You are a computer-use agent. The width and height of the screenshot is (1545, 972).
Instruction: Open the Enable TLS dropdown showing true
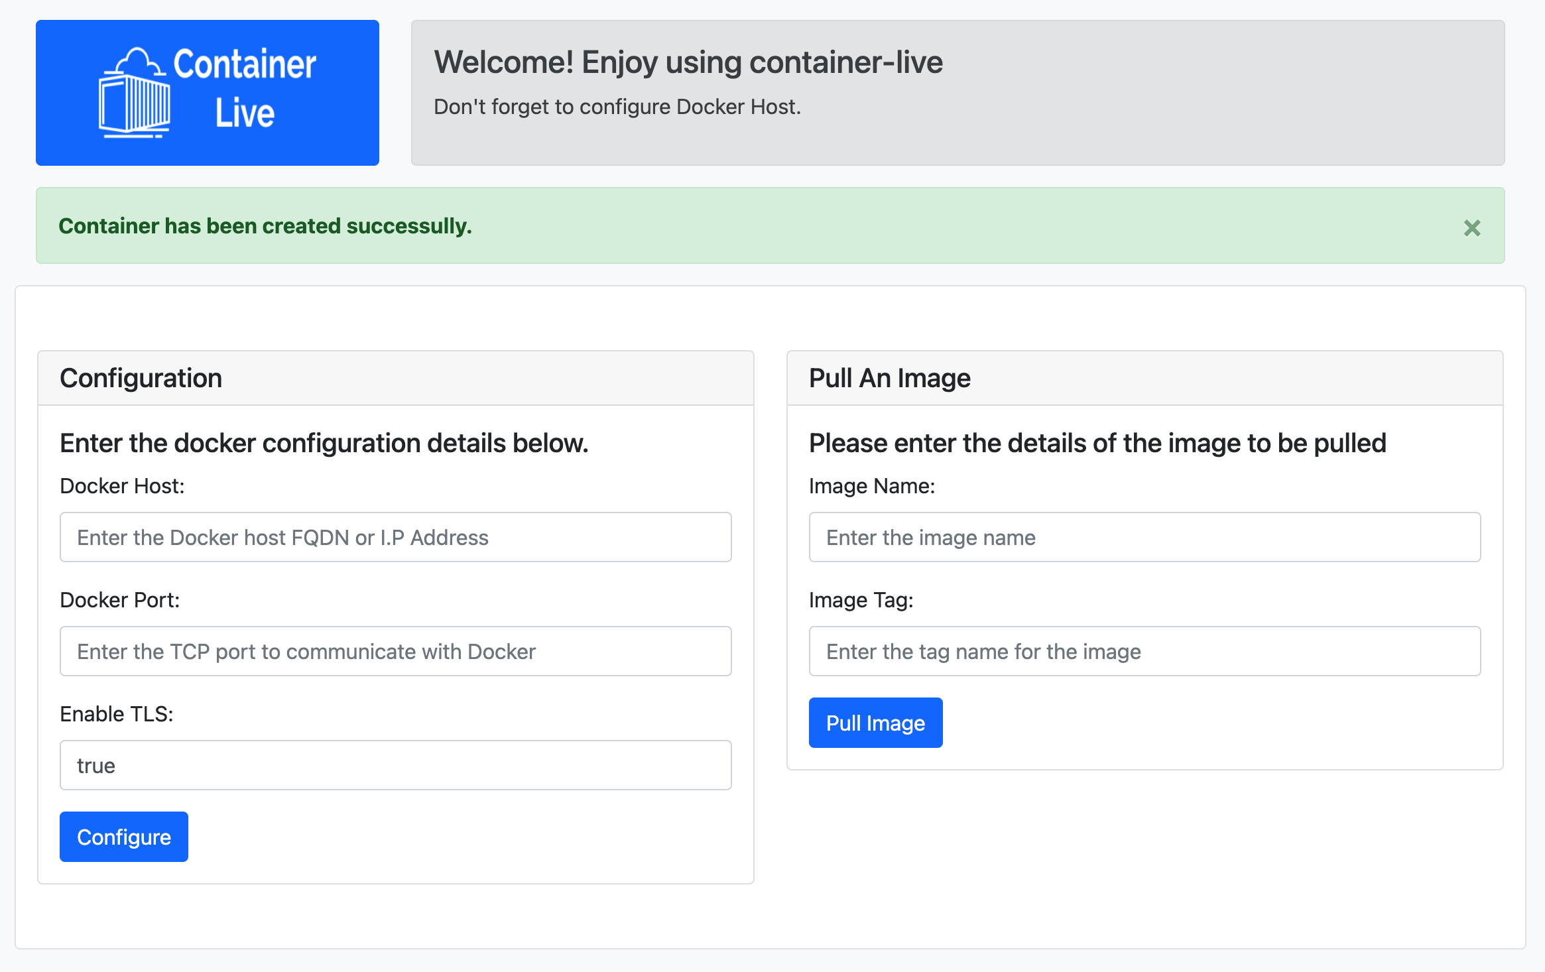click(395, 765)
